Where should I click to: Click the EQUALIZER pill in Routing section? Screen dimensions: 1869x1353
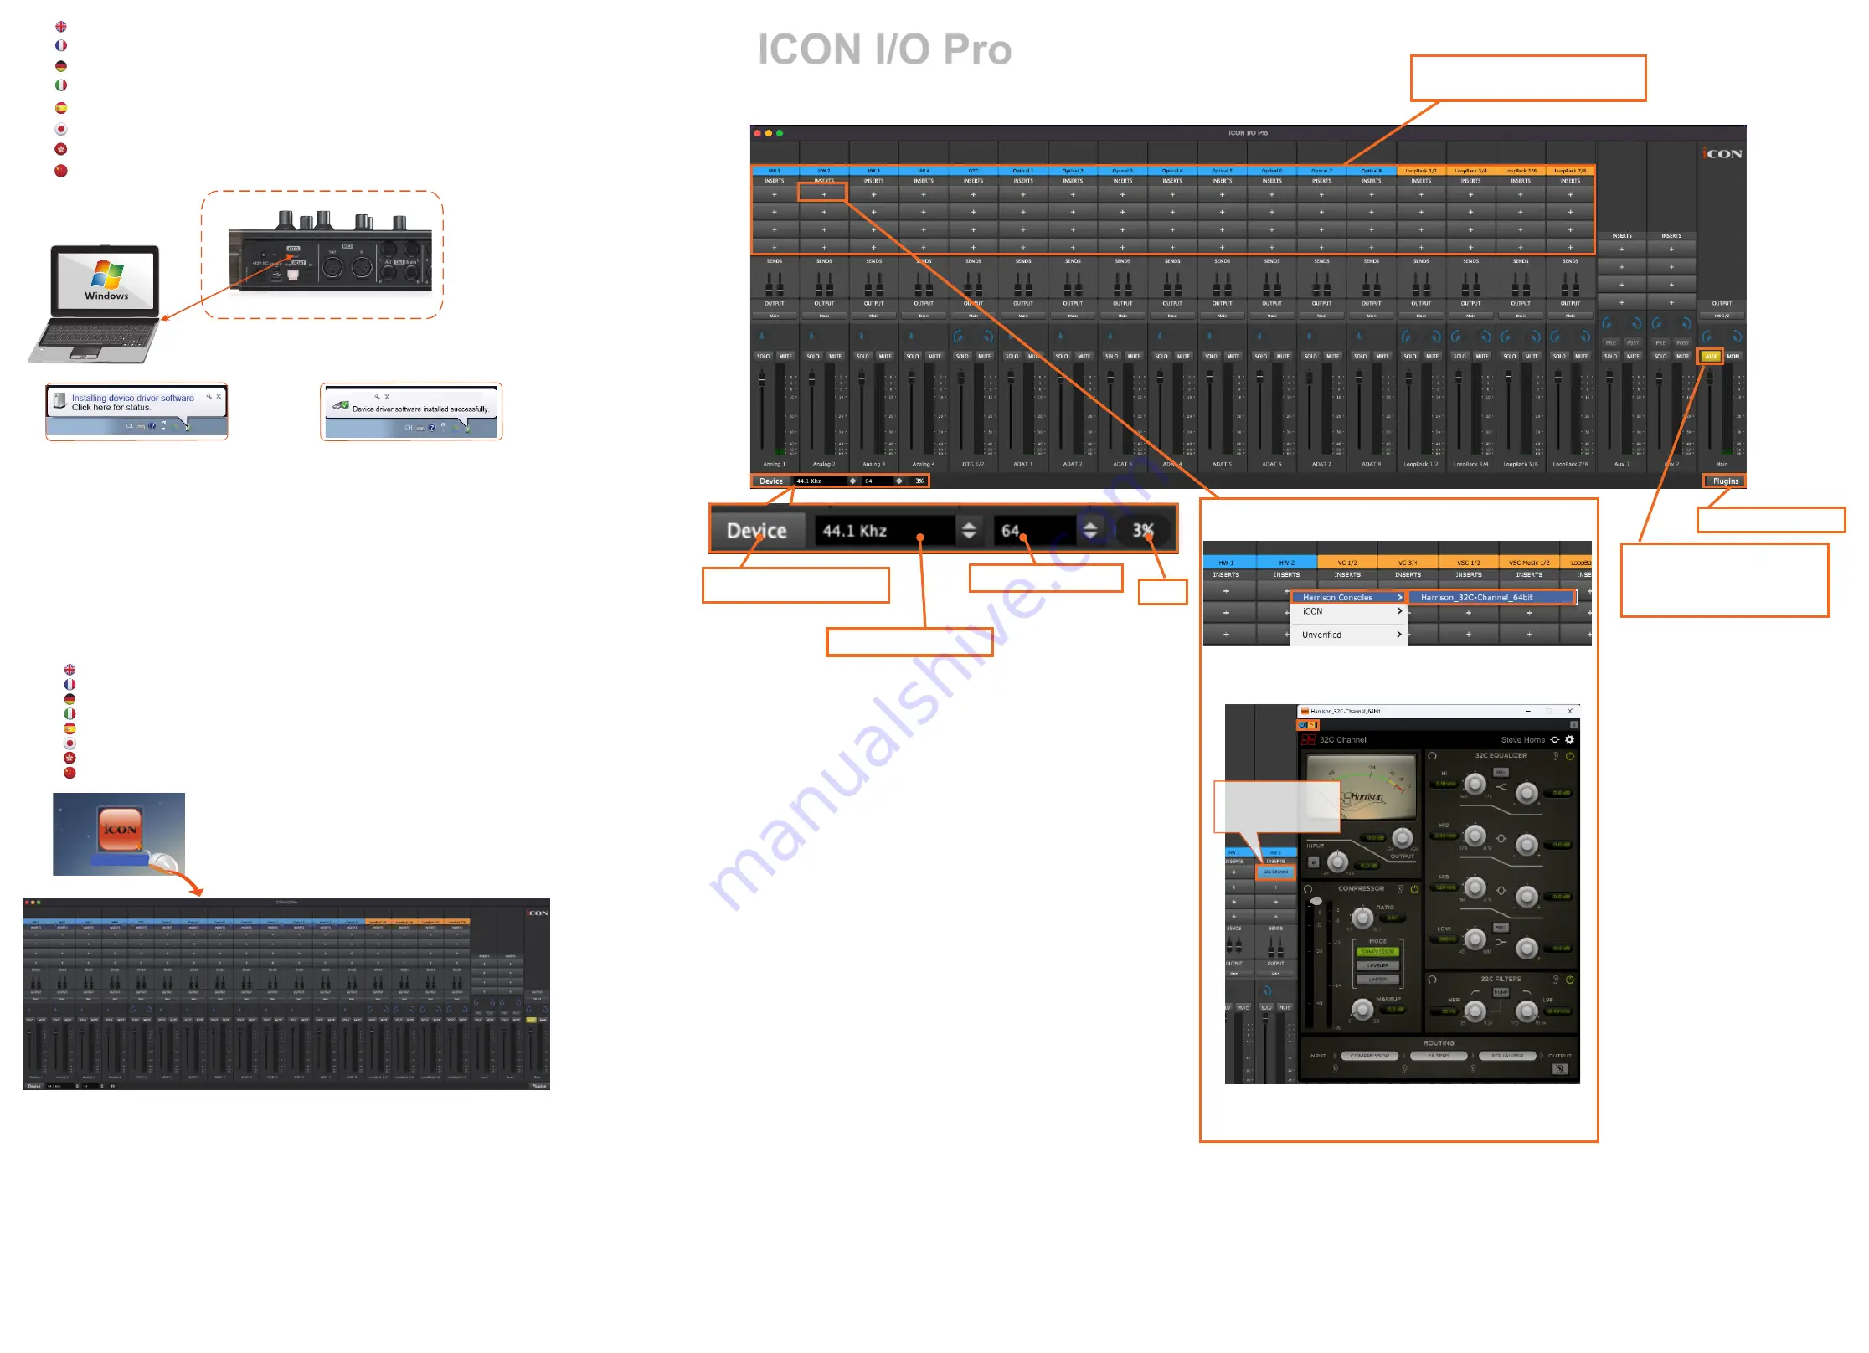tap(1507, 1056)
